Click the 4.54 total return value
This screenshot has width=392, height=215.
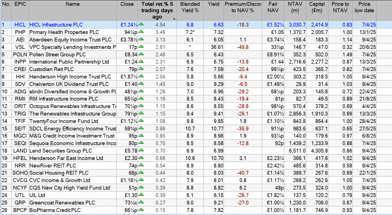tap(160, 25)
